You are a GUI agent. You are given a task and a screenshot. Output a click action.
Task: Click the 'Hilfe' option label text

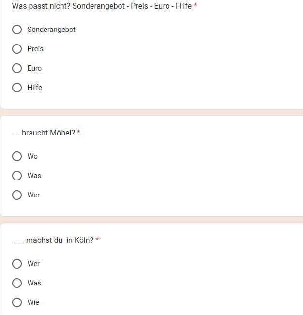(35, 88)
